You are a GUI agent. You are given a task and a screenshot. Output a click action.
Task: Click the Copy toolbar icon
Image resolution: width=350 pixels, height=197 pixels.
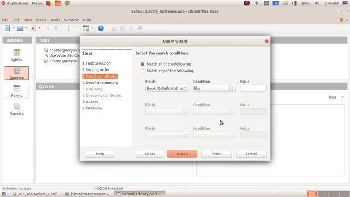click(x=48, y=28)
